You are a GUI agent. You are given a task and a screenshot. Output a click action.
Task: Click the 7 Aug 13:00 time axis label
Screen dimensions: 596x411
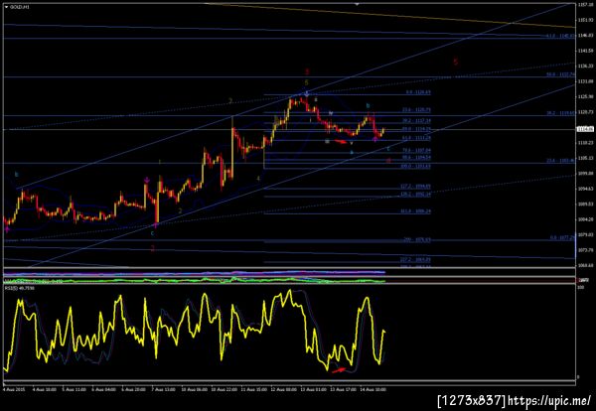point(163,389)
